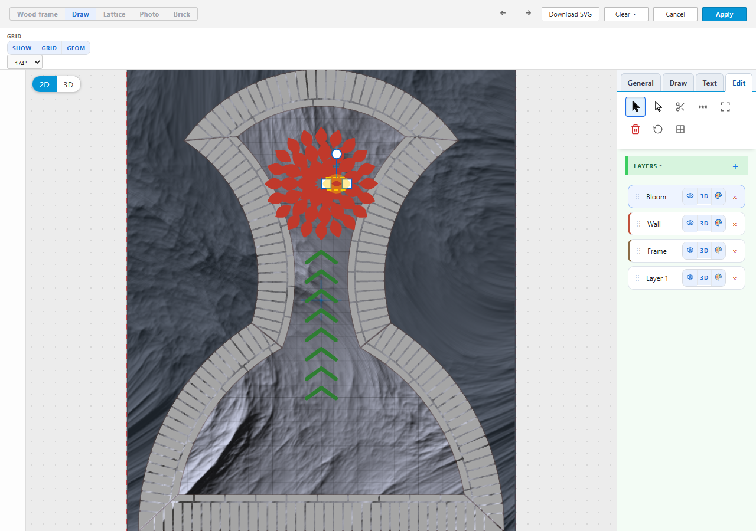
Task: Open color palette for Frame layer
Action: pos(718,251)
